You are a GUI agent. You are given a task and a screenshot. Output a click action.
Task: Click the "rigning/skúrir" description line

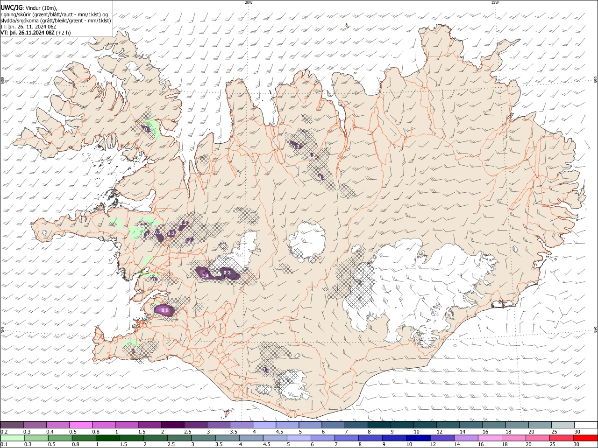click(x=54, y=14)
